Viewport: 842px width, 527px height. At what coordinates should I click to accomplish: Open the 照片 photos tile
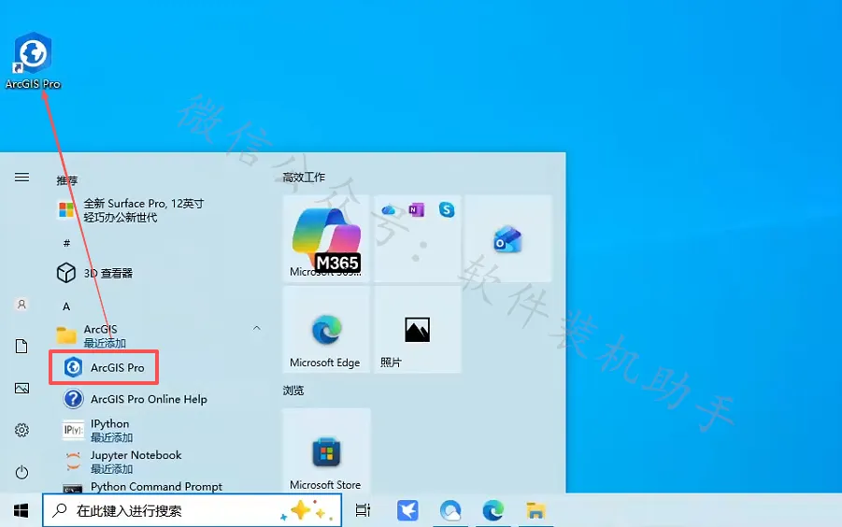point(417,330)
